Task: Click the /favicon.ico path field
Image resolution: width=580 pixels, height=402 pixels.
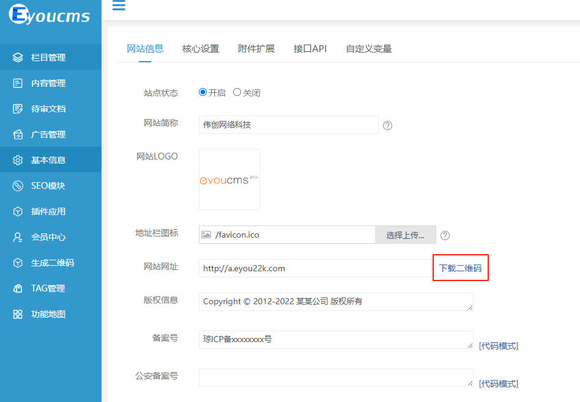Action: click(287, 235)
